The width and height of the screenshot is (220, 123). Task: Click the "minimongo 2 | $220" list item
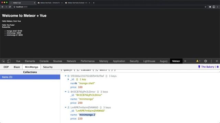[14, 35]
